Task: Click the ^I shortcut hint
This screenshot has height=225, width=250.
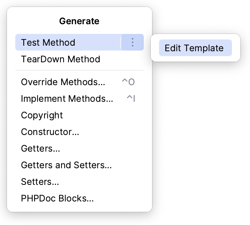Action: tap(131, 99)
